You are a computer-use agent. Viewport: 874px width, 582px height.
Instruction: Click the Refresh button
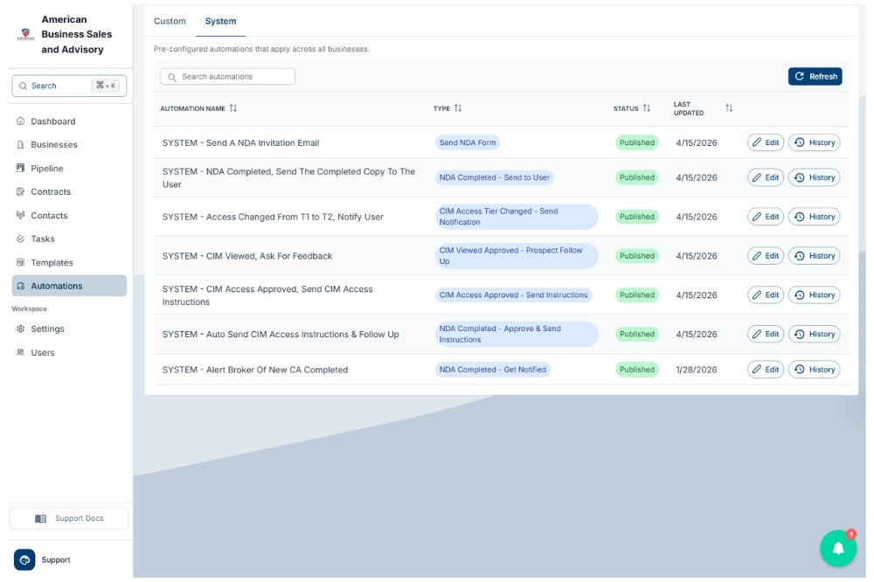(x=815, y=76)
